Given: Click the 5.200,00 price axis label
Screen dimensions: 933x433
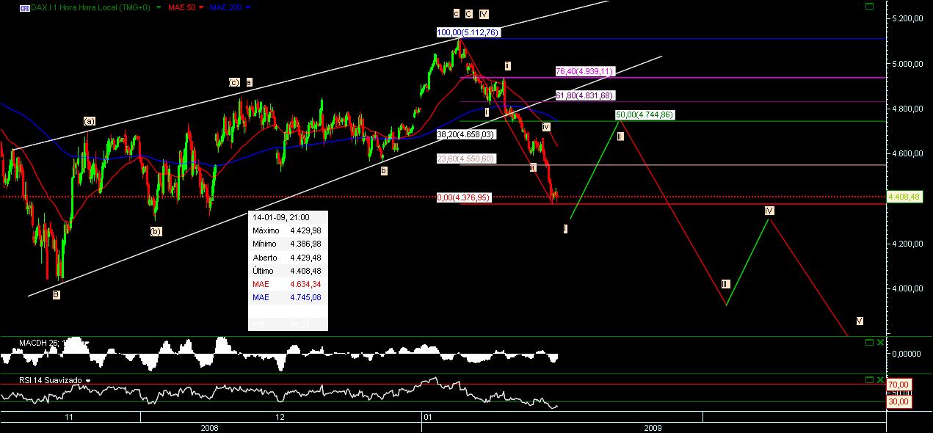Looking at the screenshot, I should (x=906, y=19).
